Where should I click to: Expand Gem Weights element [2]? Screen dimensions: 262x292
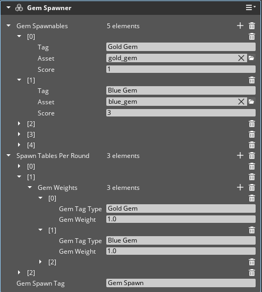(40, 262)
